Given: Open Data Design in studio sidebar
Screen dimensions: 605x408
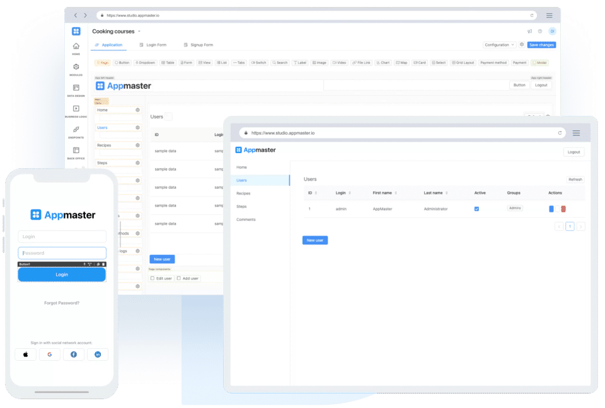Looking at the screenshot, I should (x=76, y=88).
